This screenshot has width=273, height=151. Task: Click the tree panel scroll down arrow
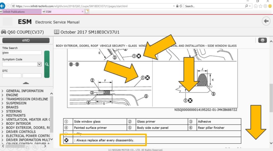click(51, 139)
